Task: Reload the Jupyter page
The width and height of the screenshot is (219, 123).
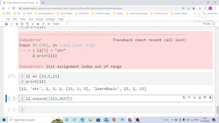Action: tap(14, 8)
